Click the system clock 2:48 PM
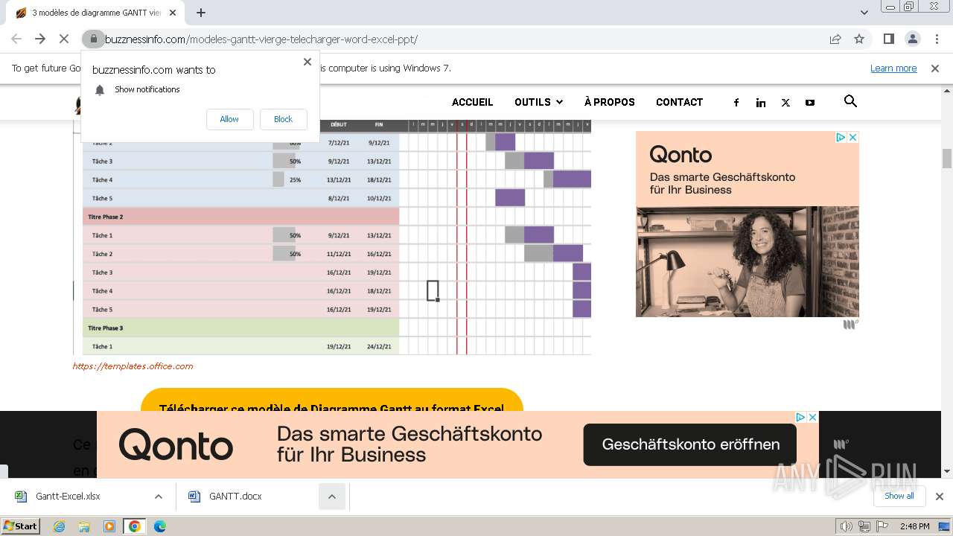953x536 pixels. (915, 526)
